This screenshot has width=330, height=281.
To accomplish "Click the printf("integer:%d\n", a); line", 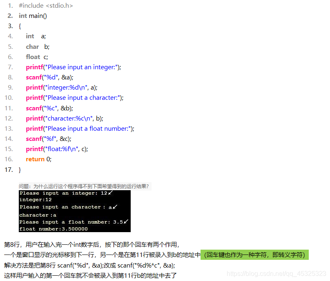I will pos(61,88).
